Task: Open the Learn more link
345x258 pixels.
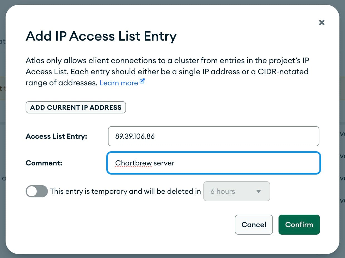Action: [119, 83]
